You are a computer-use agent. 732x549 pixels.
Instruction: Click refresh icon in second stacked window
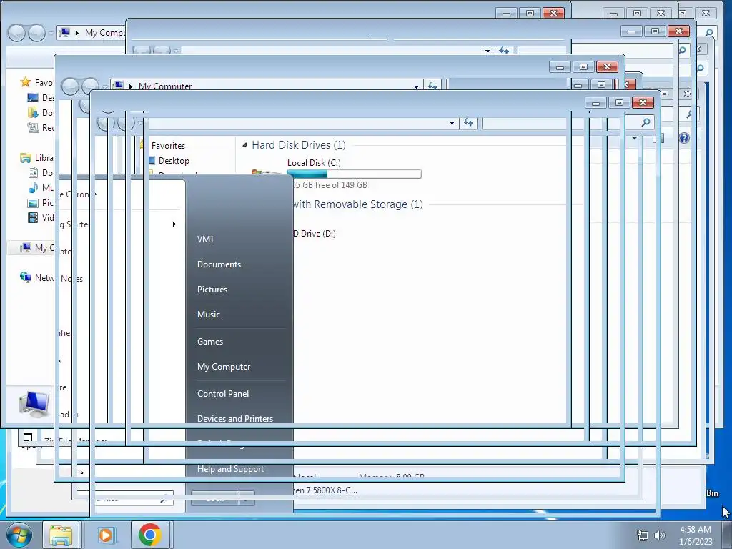(504, 50)
